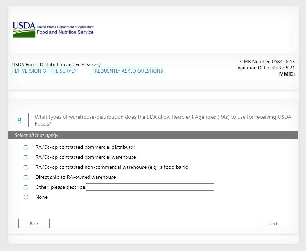Click the question text about warehouse/distribution types
This screenshot has width=306, height=251.
[x=163, y=120]
